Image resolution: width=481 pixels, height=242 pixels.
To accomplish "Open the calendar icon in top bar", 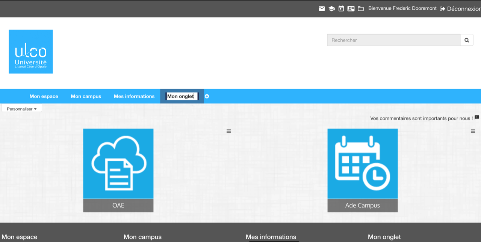I will 341,9.
